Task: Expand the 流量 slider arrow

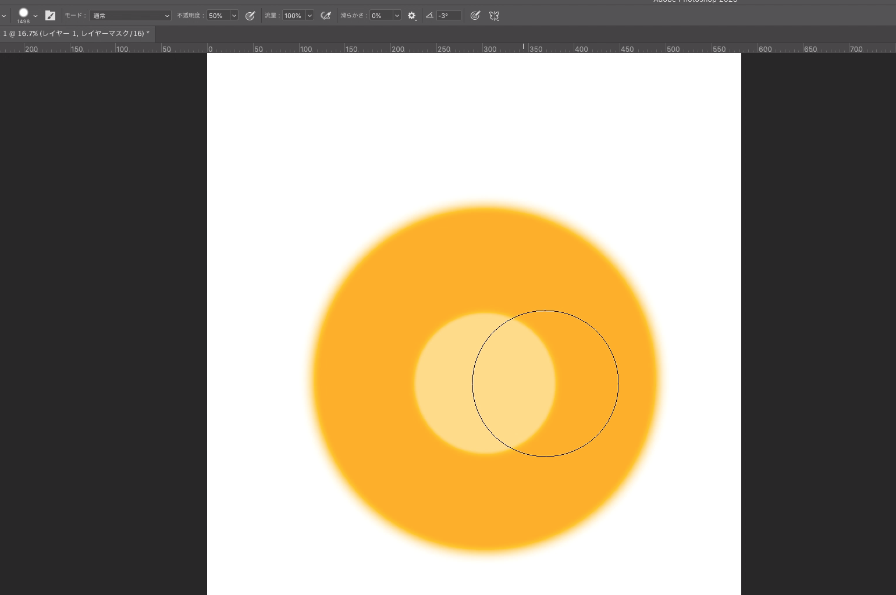Action: [x=310, y=16]
